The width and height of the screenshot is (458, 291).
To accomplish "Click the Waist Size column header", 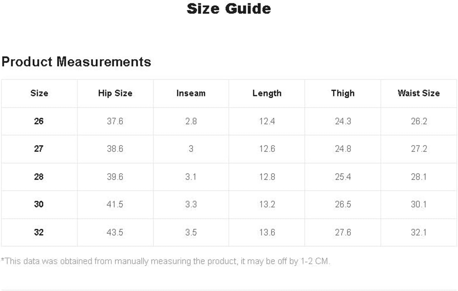I will tap(419, 93).
